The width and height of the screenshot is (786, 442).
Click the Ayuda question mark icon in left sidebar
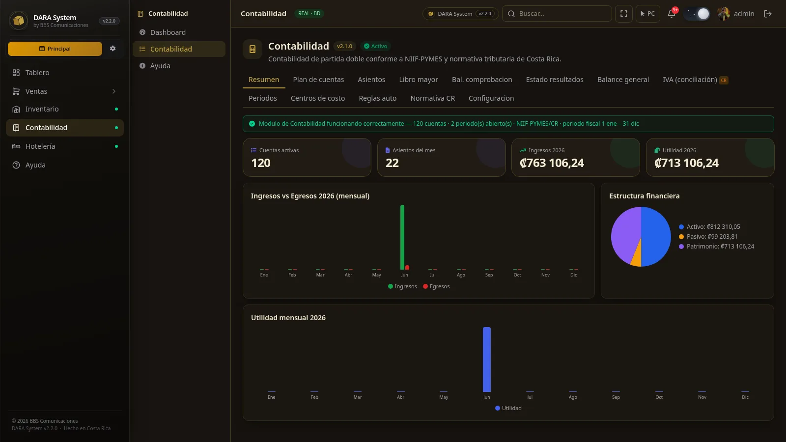tap(16, 165)
